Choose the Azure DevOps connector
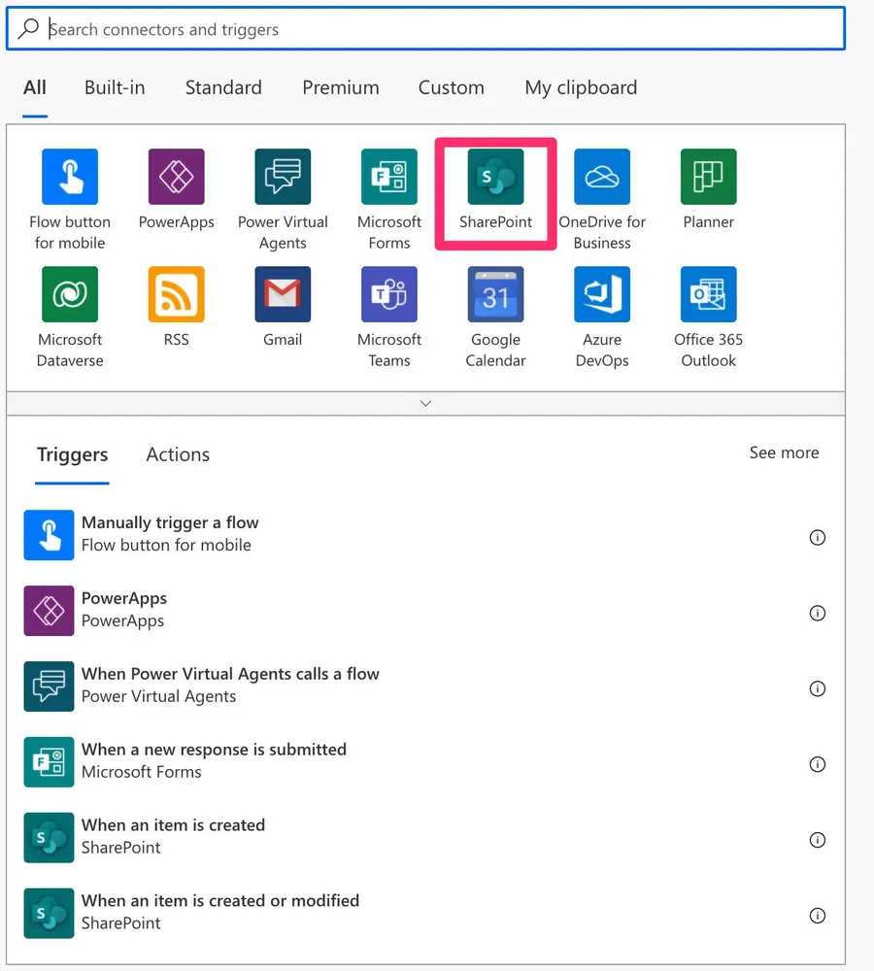Screen dimensions: 874x971 [602, 295]
